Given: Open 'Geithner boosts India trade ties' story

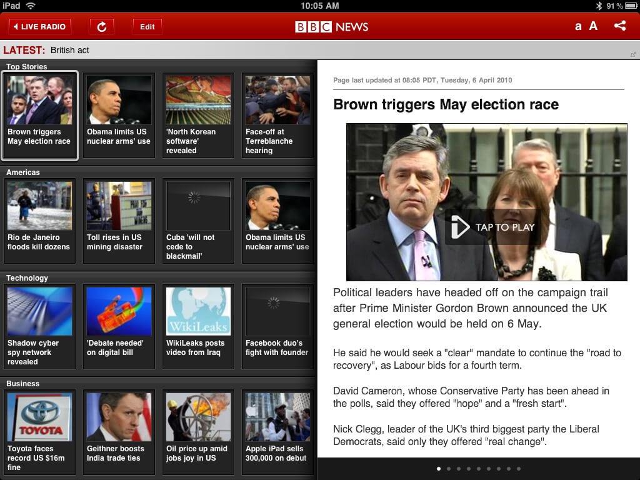Looking at the screenshot, I should click(119, 432).
